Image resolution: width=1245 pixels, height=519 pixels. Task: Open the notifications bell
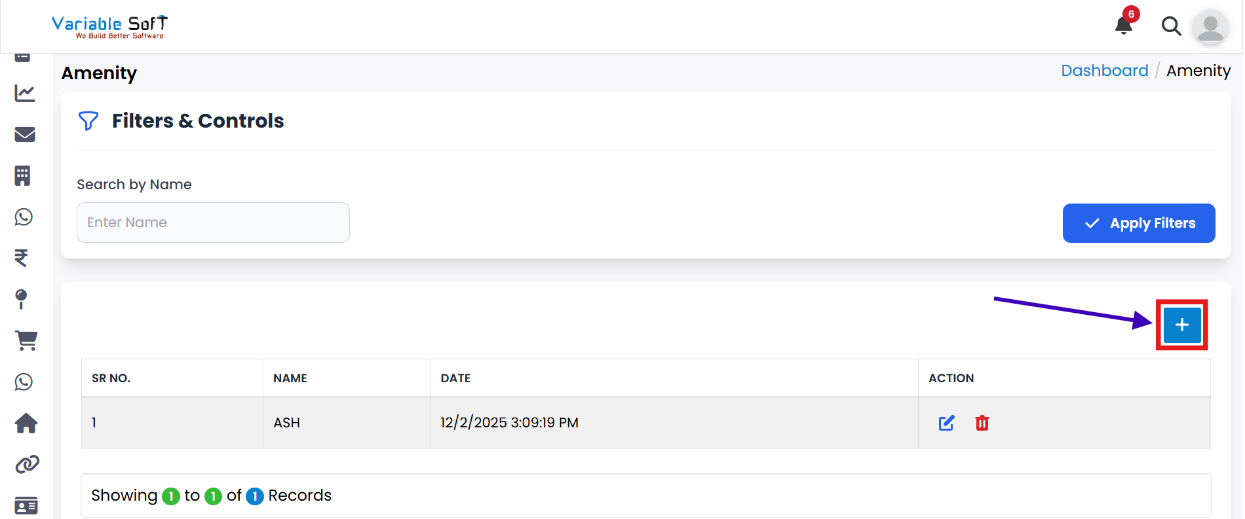(1124, 26)
